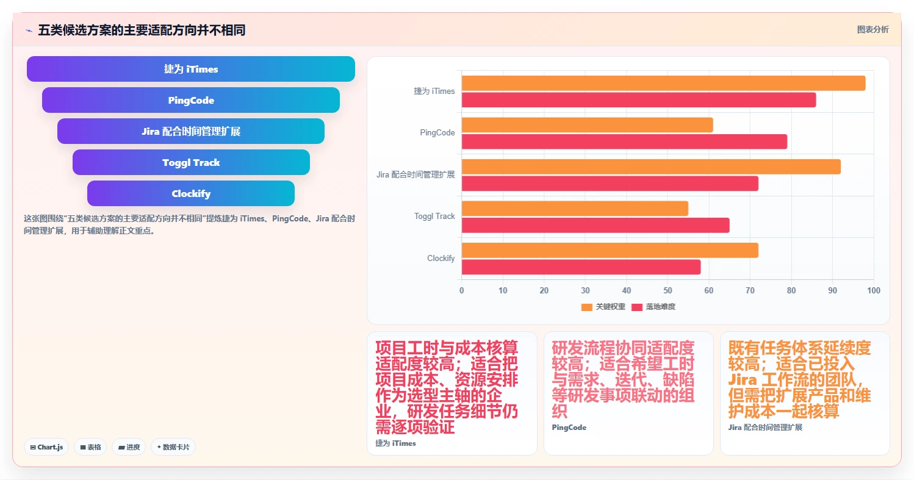Open the 项目工时与成本核算适配度较高 data card
914x480 pixels.
coord(452,393)
